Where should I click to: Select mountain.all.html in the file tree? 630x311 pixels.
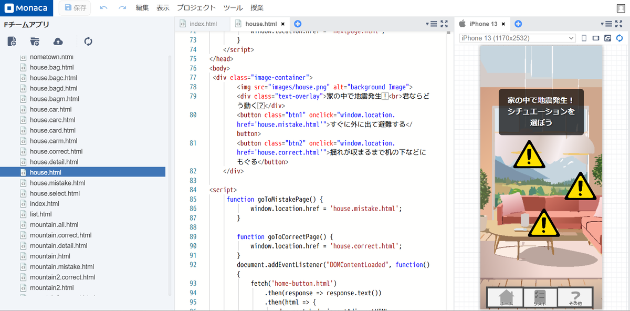[54, 225]
